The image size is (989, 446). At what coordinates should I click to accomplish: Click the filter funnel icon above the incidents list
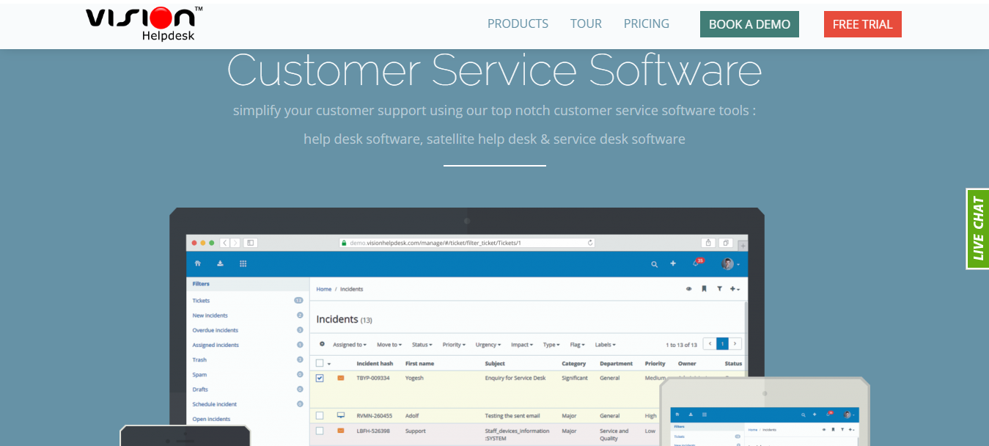click(719, 289)
